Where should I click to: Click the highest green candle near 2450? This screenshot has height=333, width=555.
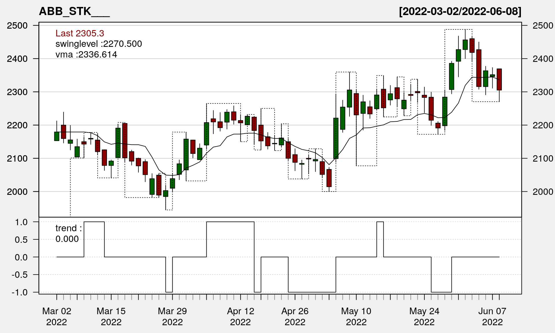pyautogui.click(x=465, y=45)
